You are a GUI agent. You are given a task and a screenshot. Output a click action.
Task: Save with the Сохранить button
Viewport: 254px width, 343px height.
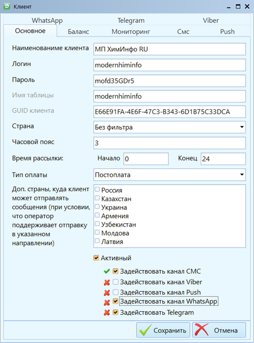pos(163,330)
